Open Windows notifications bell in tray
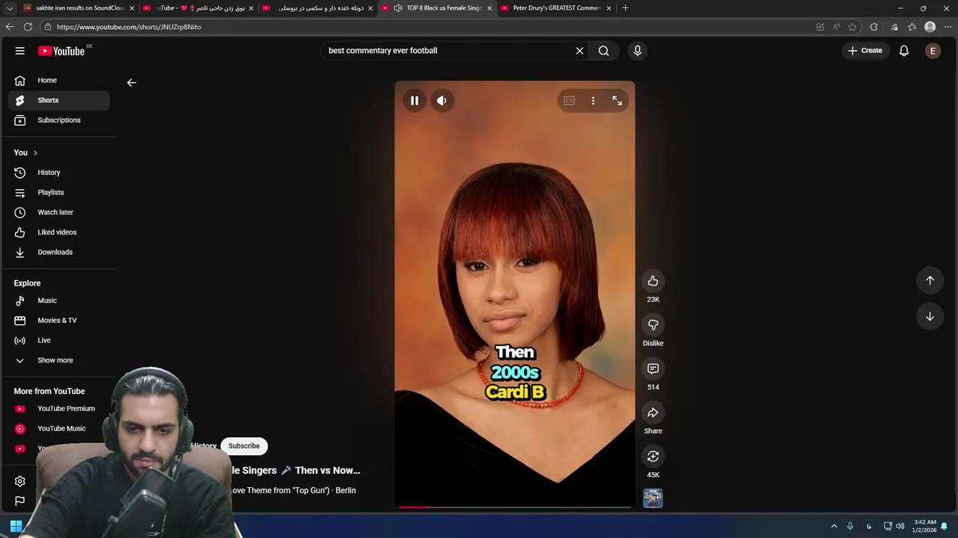Screen dimensions: 958x538 coord(945,526)
